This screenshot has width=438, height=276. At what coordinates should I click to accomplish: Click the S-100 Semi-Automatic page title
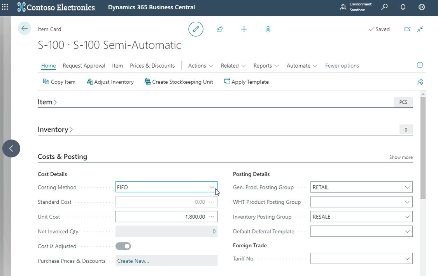coord(110,45)
